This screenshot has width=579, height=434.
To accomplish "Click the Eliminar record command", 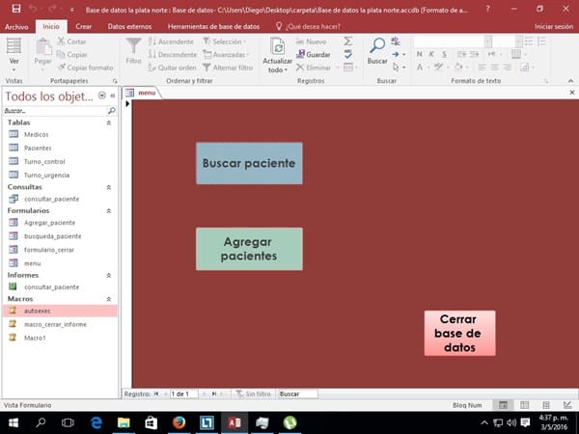I will point(314,68).
